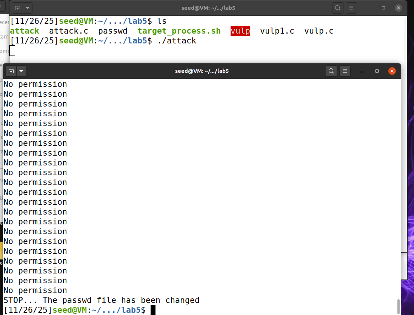Click the red-highlighted 'vulp' file name

pos(240,31)
